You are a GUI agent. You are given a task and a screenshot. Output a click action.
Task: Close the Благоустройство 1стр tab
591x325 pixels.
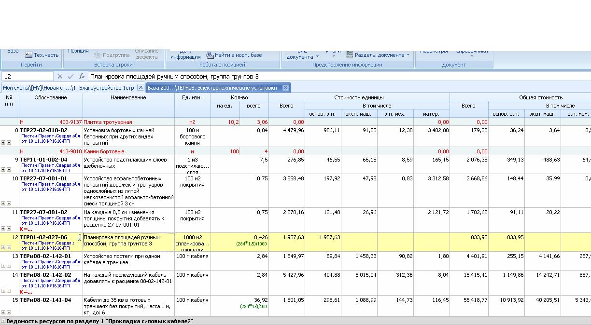[140, 87]
